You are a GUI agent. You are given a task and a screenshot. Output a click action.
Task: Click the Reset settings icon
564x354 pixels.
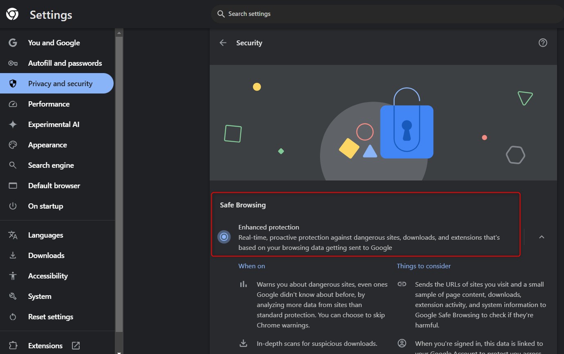[x=13, y=317]
